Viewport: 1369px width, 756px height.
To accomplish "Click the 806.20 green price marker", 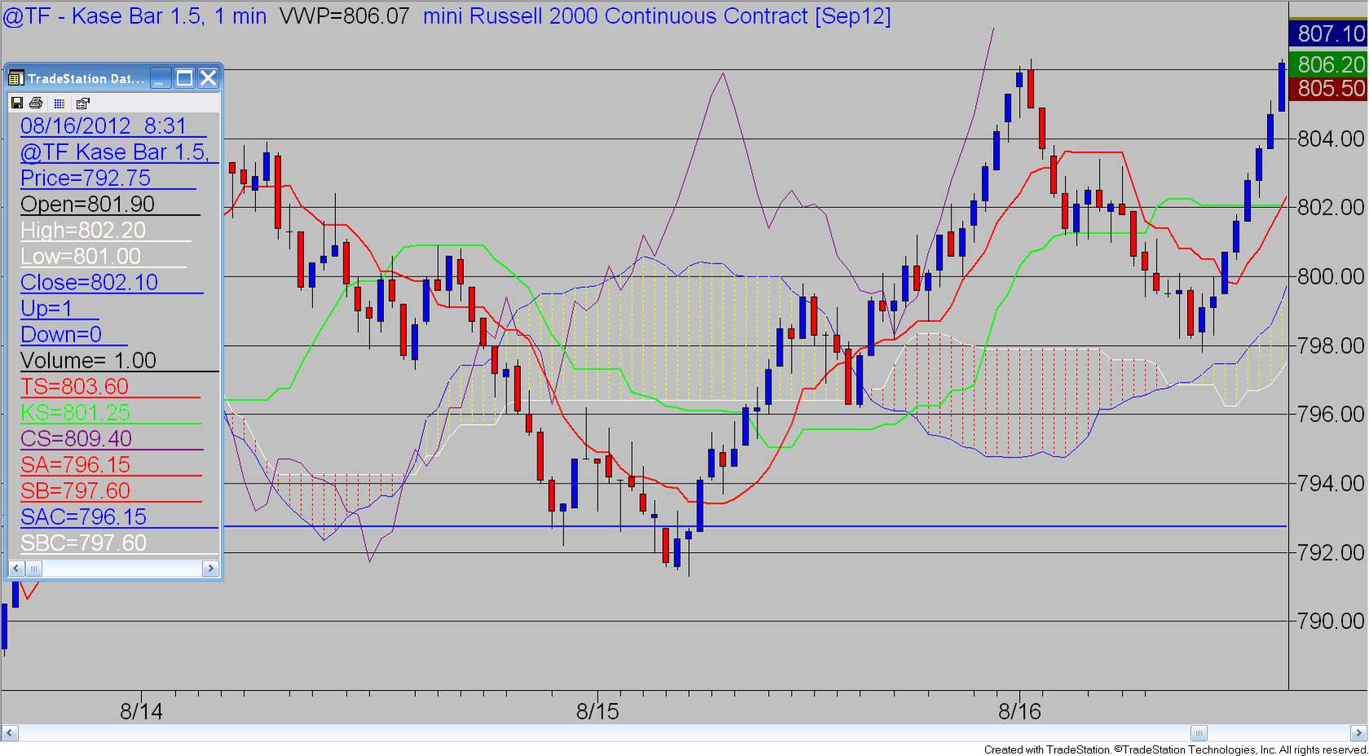I will coord(1328,64).
